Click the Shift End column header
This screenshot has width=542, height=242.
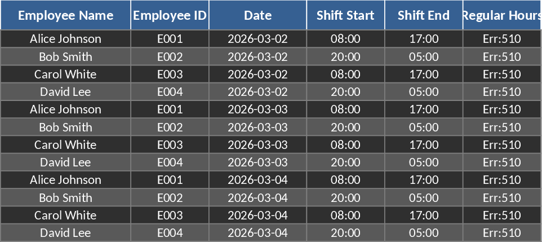click(x=424, y=15)
